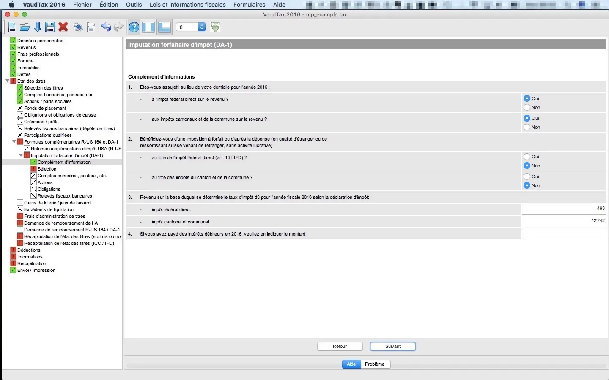
Task: Click the red icon beside Récapitulation
Action: coord(13,263)
